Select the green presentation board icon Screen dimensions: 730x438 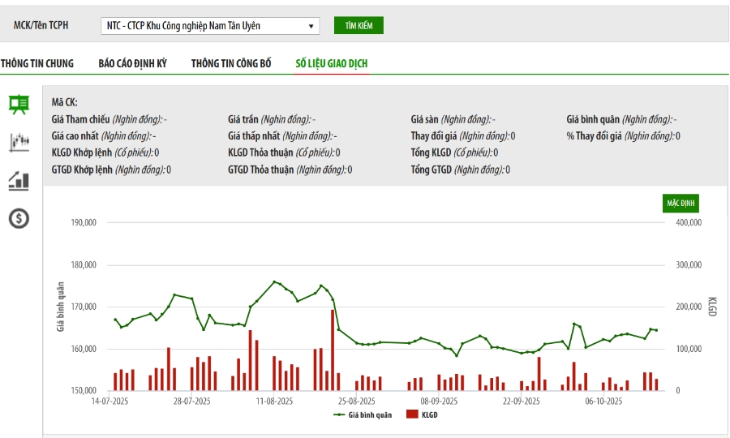[19, 104]
